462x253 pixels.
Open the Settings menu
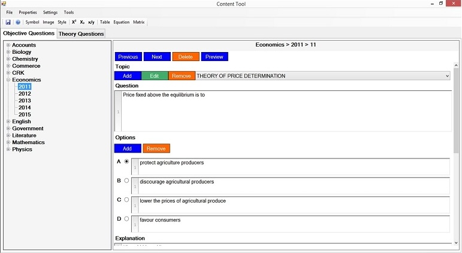click(x=50, y=13)
